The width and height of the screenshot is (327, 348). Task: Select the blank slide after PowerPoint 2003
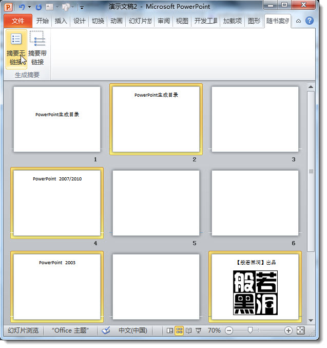click(x=156, y=287)
